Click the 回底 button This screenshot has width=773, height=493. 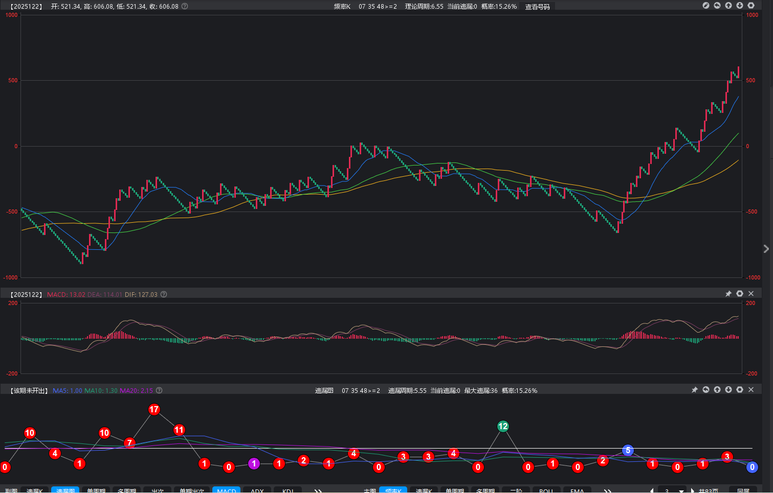click(x=743, y=490)
